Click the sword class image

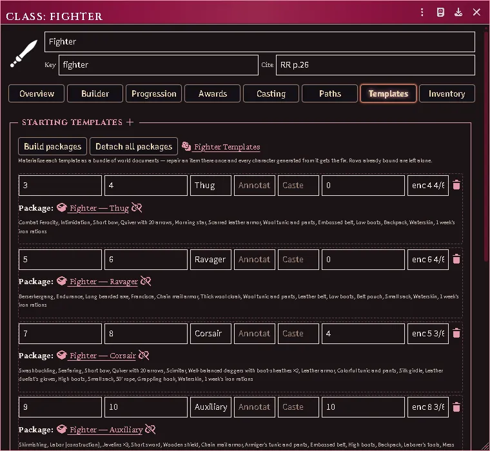point(24,53)
